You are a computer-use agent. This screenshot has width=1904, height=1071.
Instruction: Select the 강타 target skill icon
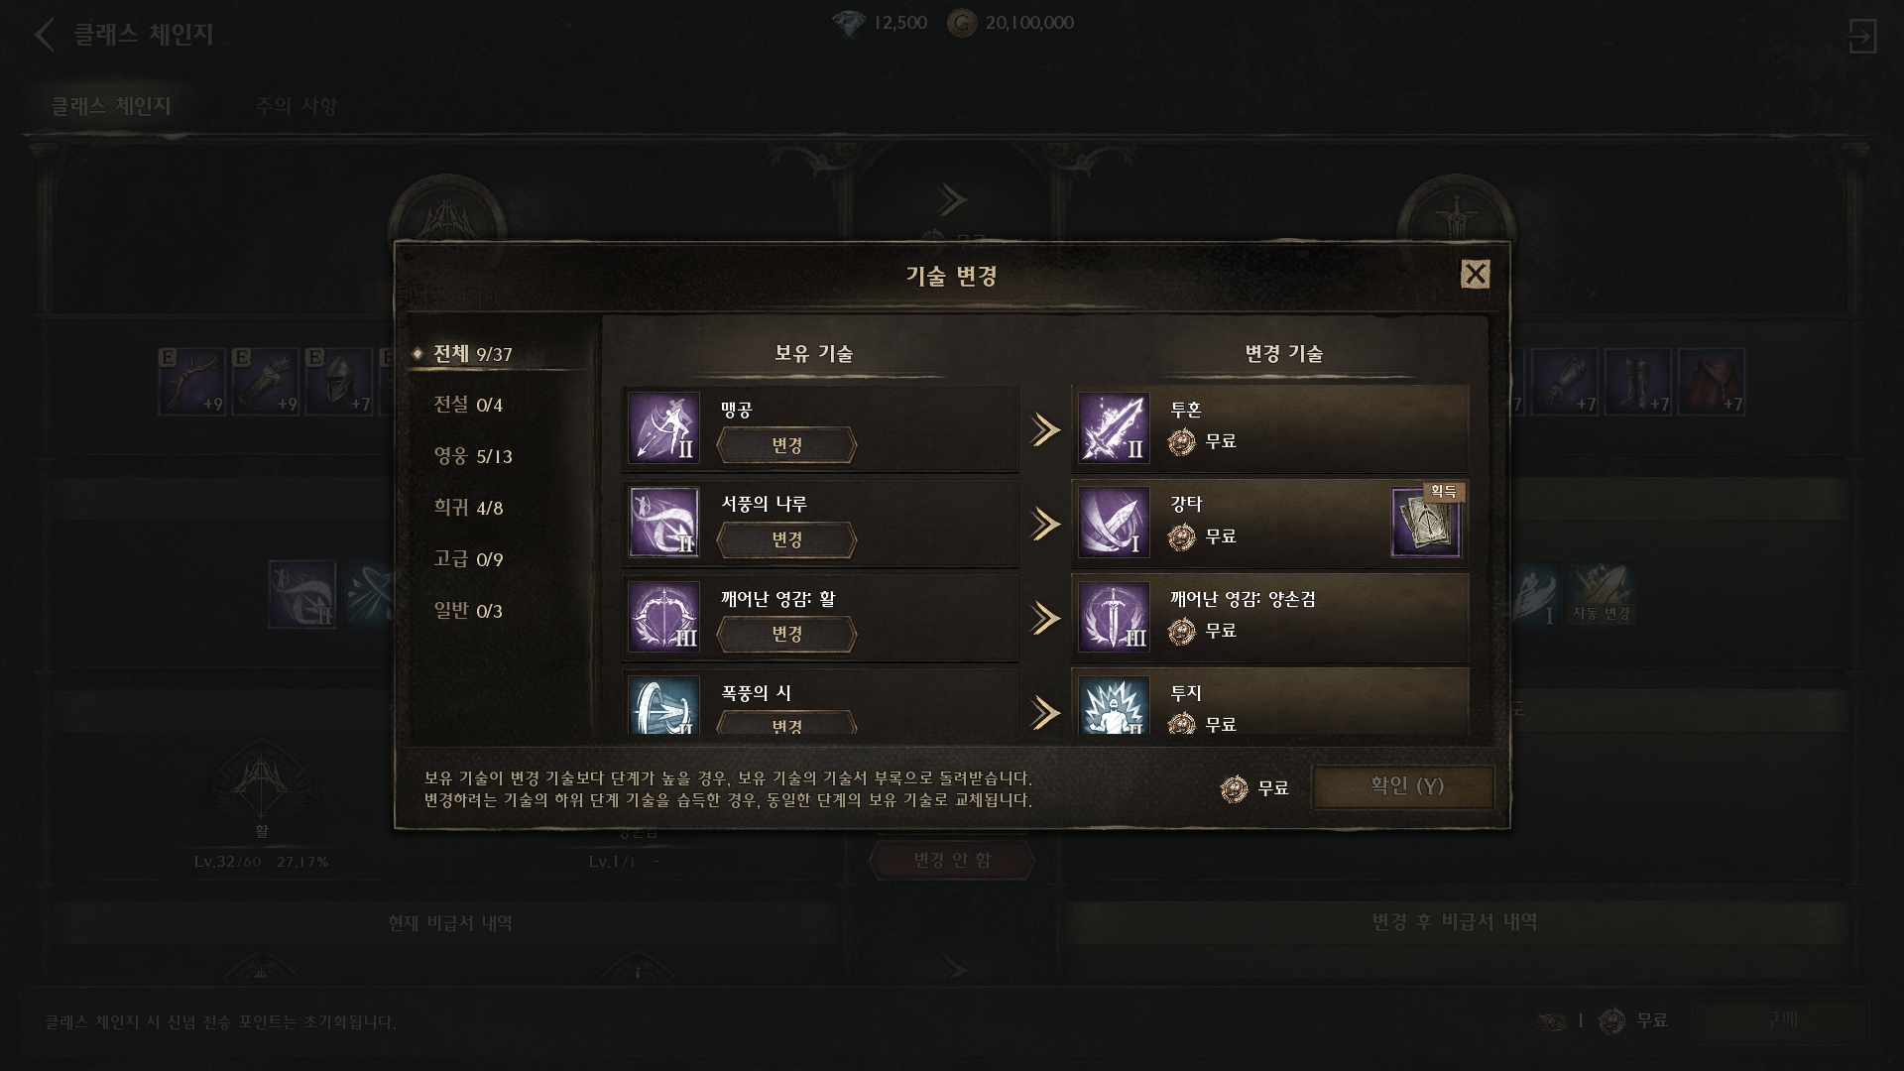click(1114, 523)
